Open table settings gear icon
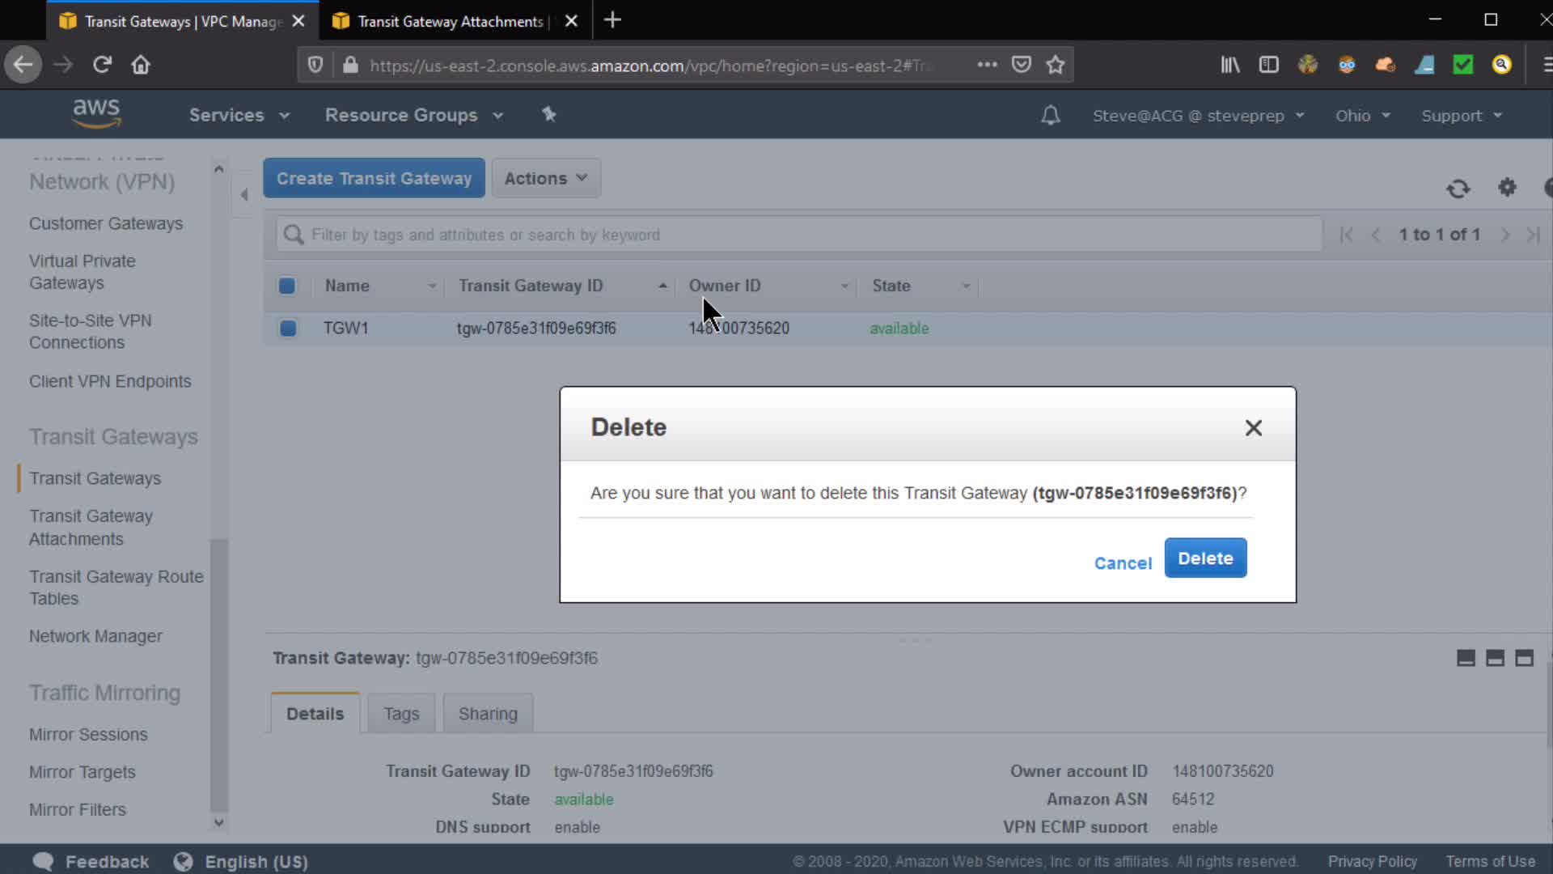The width and height of the screenshot is (1553, 874). pos(1507,188)
